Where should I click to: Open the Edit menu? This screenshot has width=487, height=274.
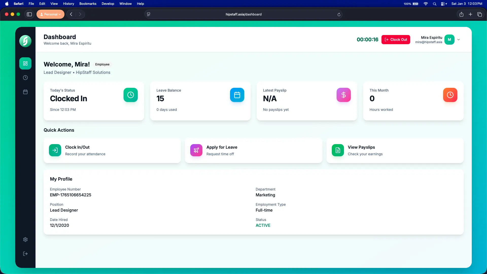pos(42,4)
